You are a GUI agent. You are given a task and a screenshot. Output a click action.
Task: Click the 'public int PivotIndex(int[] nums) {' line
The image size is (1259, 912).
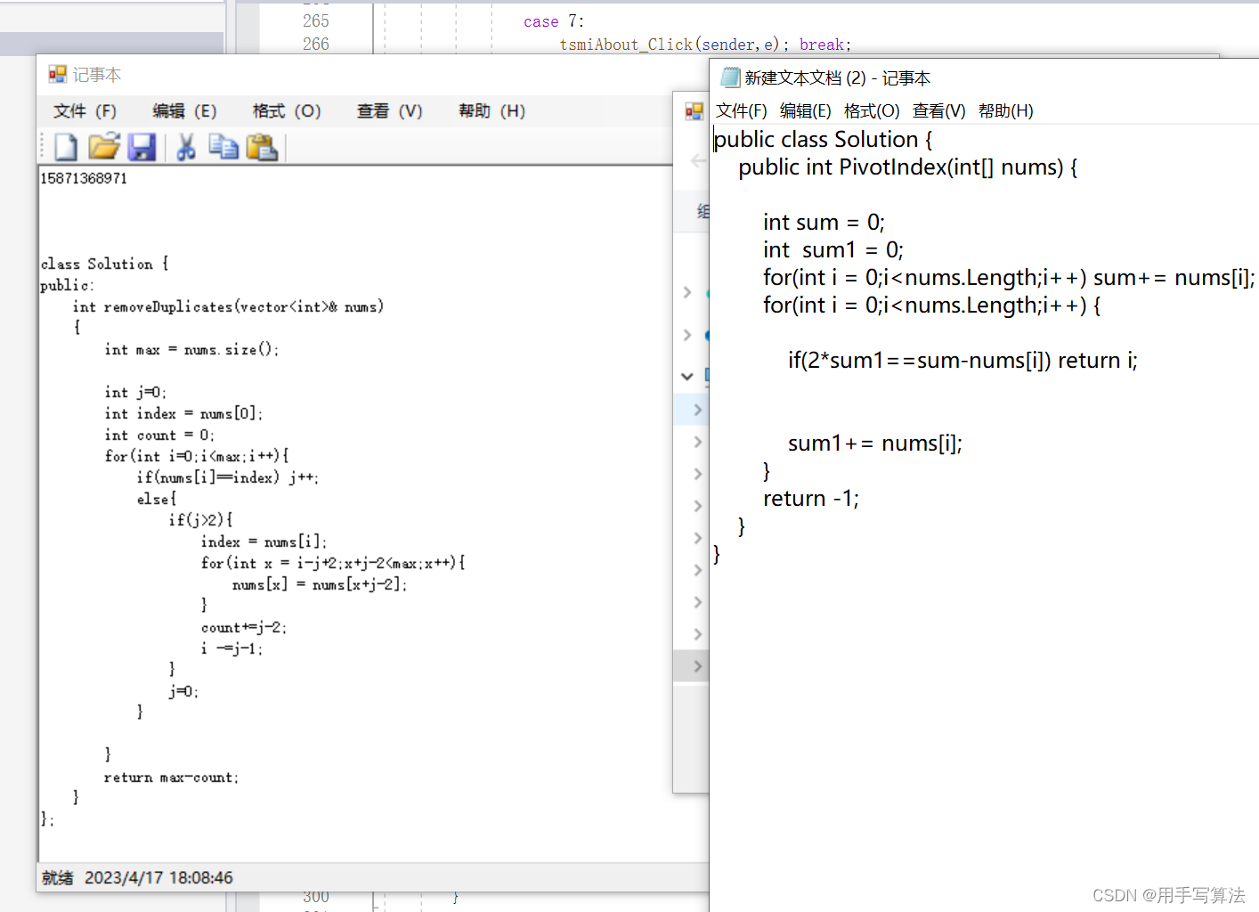coord(907,167)
